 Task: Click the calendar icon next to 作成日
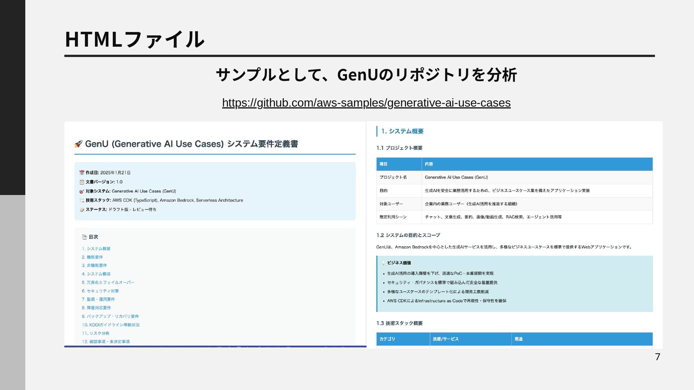(82, 173)
